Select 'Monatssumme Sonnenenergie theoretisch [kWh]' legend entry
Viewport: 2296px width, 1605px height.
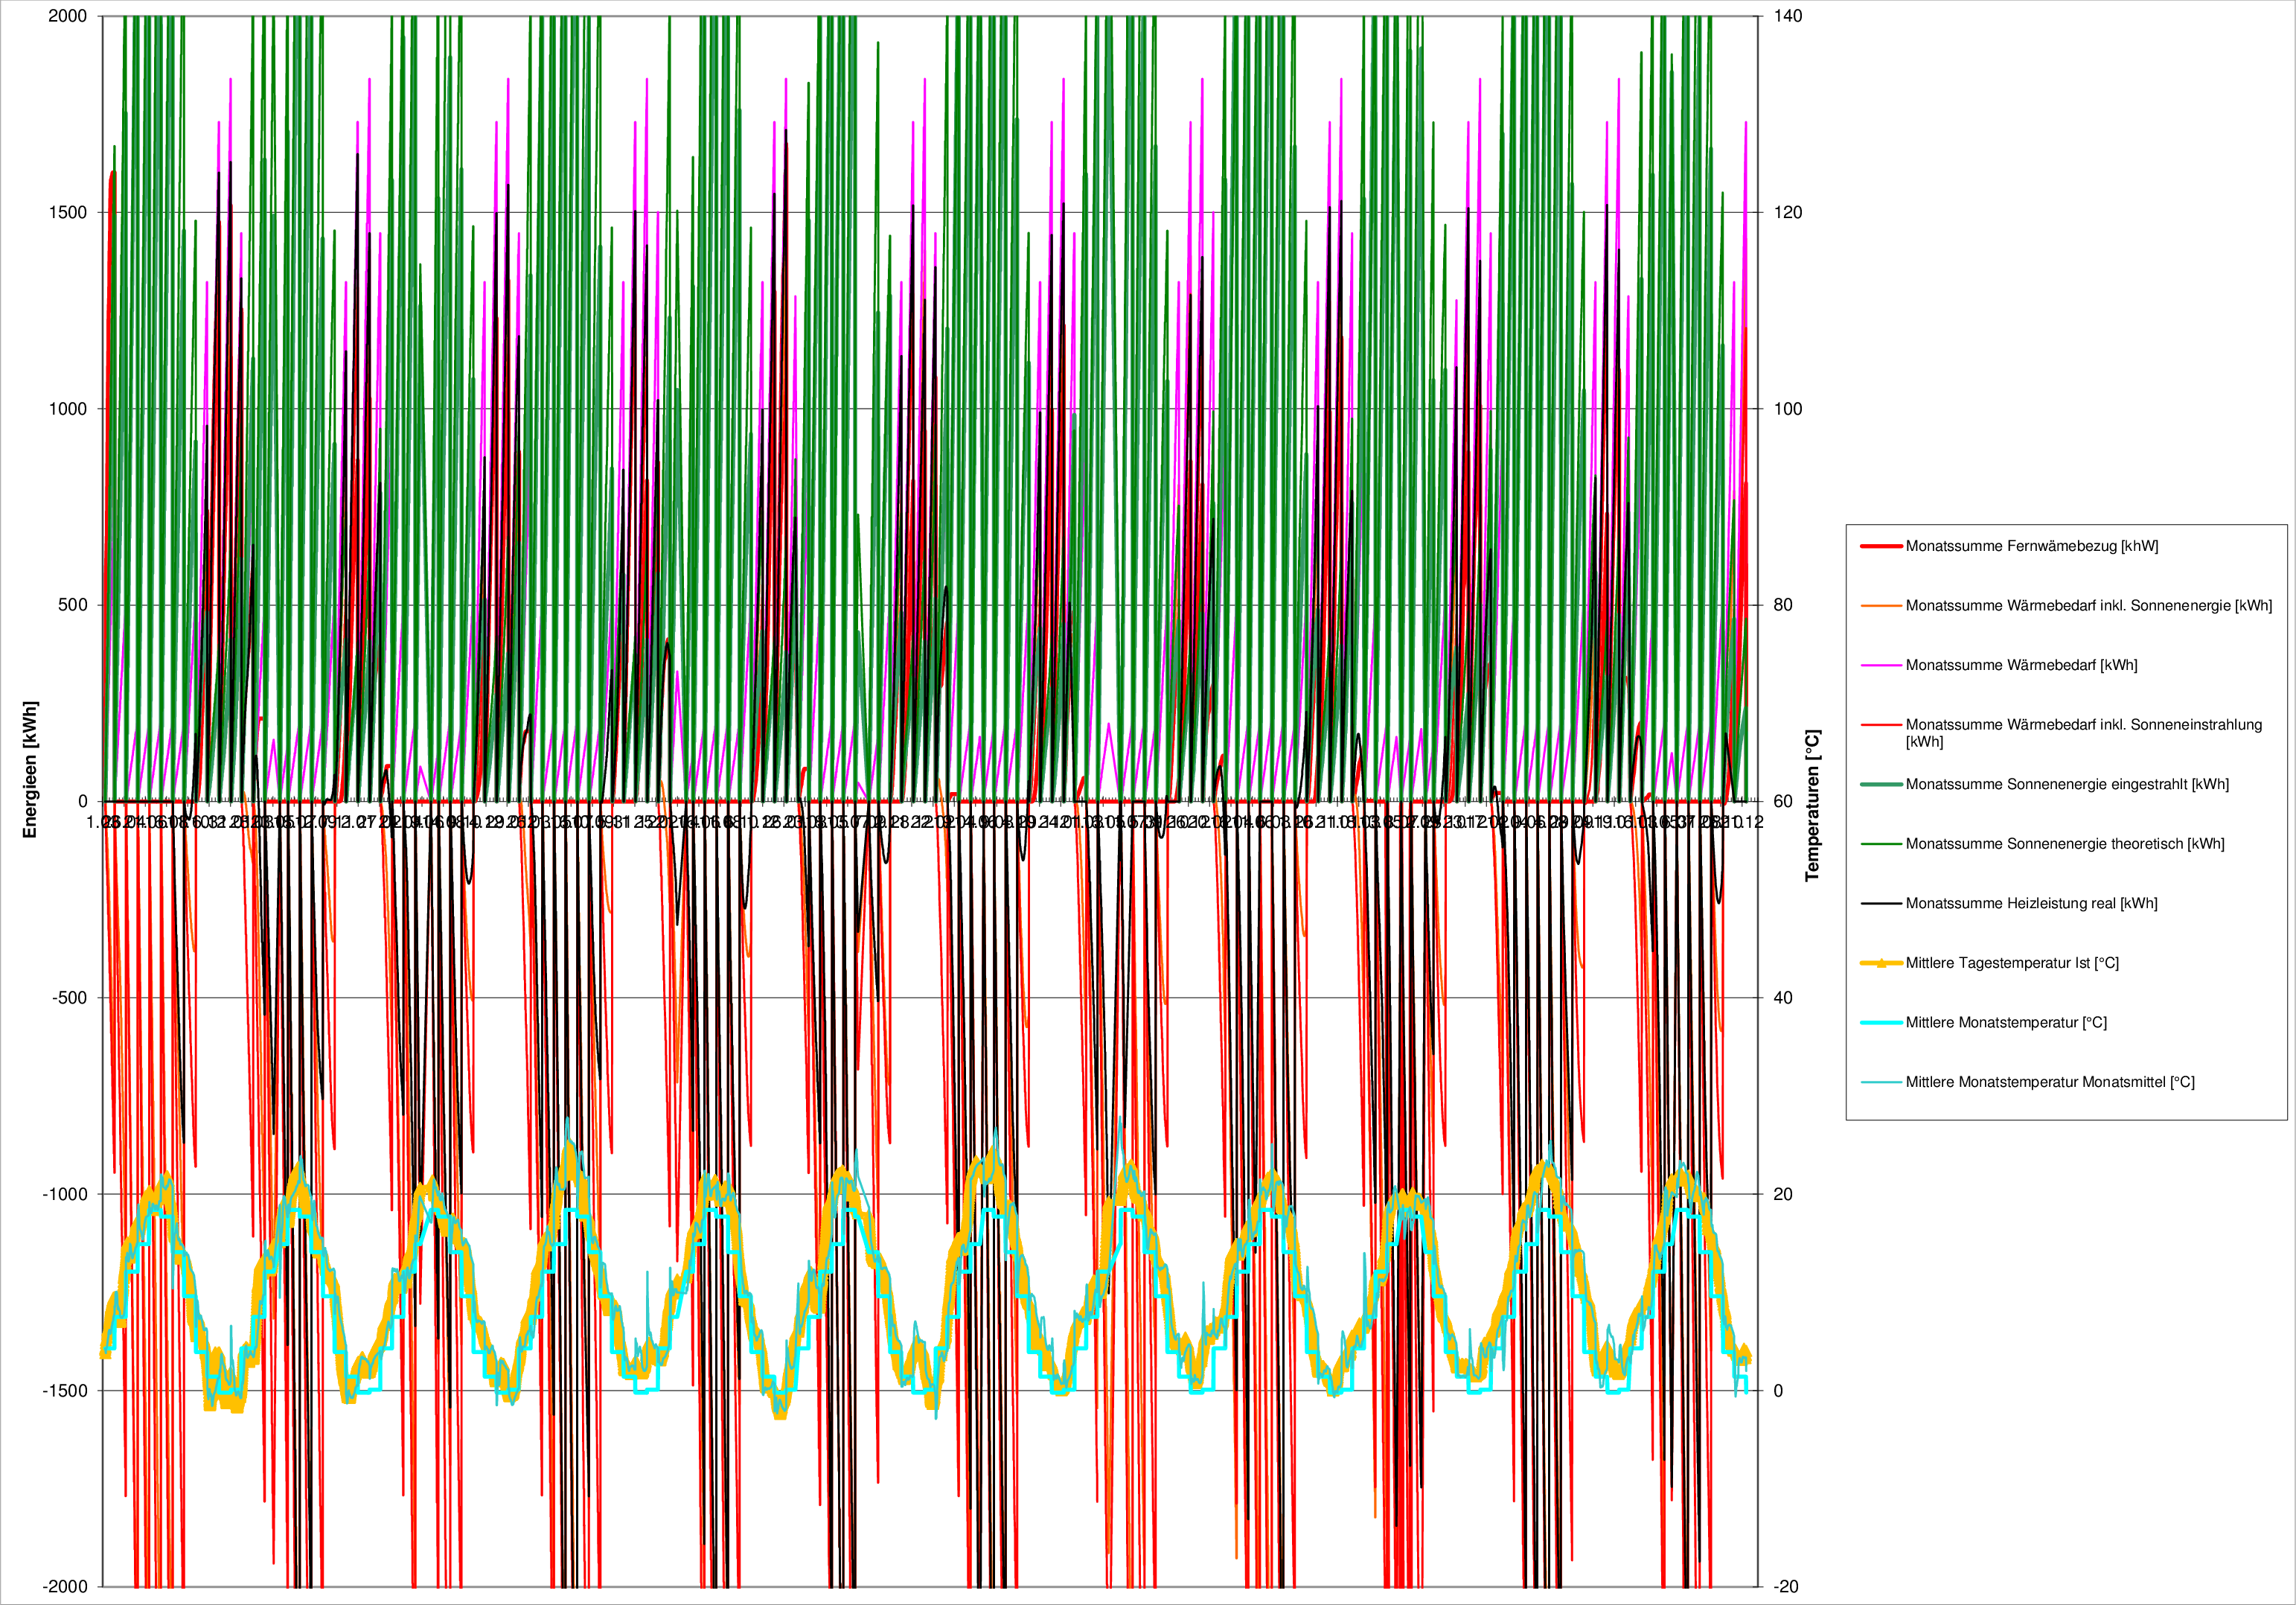(2064, 844)
